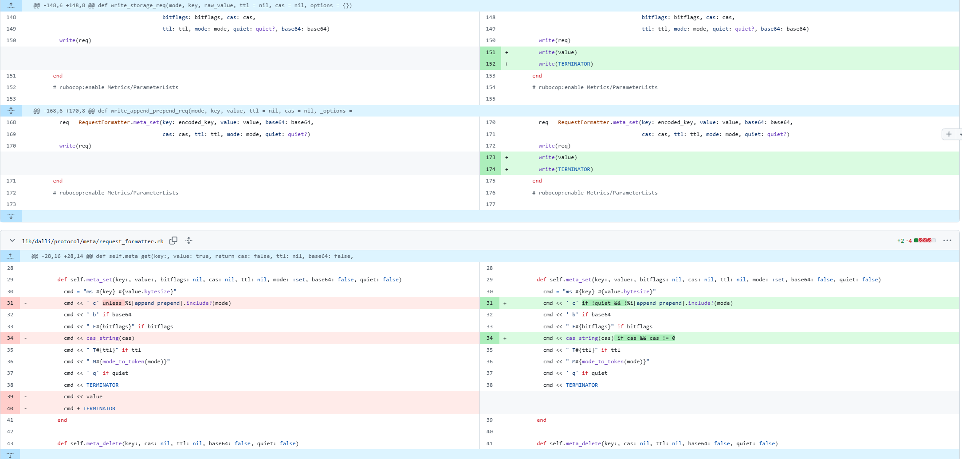The width and height of the screenshot is (962, 459).
Task: Click the '@@ -28,16 +28,14 @@' hunk header text
Action: point(192,256)
